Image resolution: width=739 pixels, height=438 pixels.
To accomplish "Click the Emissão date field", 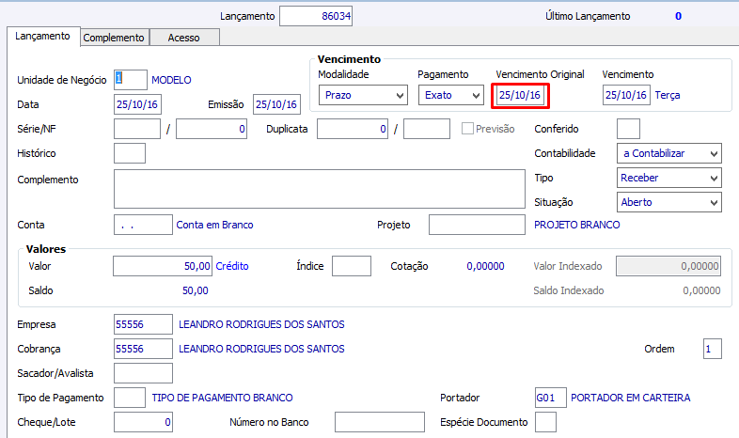I will point(276,104).
